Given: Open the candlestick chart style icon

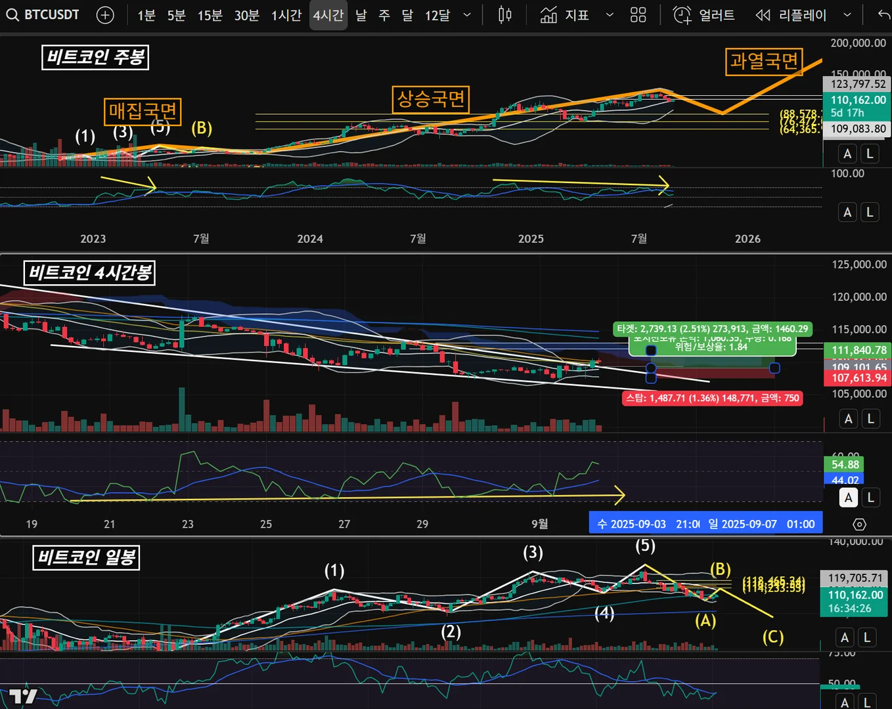Looking at the screenshot, I should 504,14.
